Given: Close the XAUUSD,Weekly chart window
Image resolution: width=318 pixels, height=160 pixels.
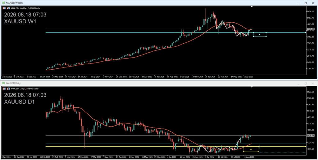Looking at the screenshot, I should [x=313, y=3].
